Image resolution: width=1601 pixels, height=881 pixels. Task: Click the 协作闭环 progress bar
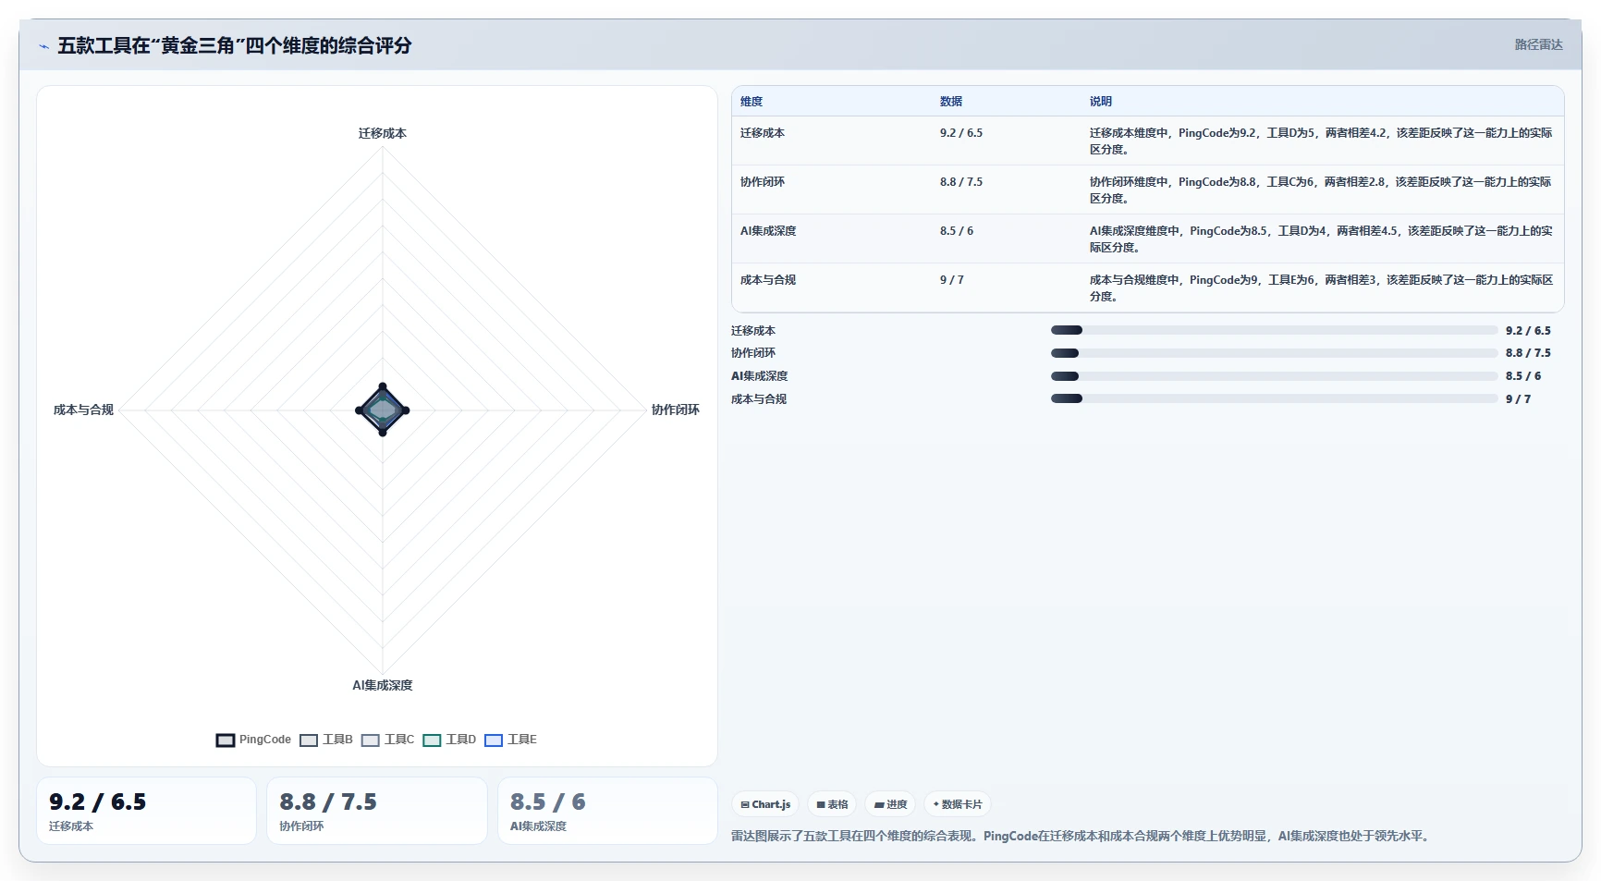[x=1275, y=353]
